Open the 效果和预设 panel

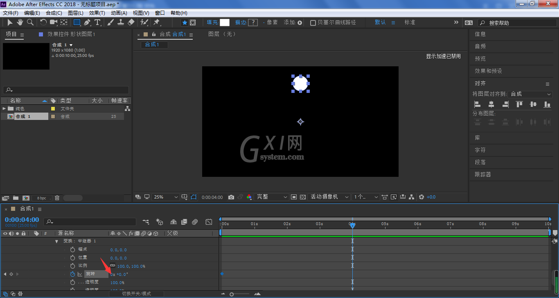point(488,71)
